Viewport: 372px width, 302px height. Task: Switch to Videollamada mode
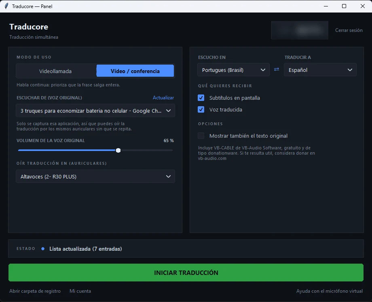click(x=56, y=71)
